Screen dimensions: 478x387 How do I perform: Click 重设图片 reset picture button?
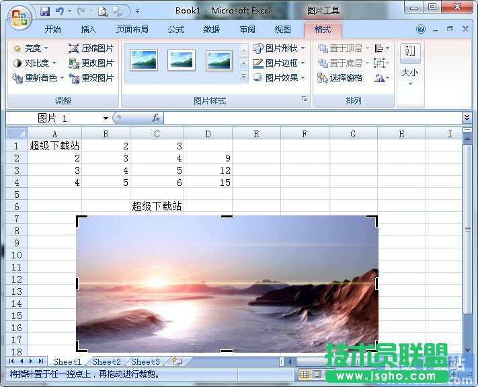[x=91, y=78]
